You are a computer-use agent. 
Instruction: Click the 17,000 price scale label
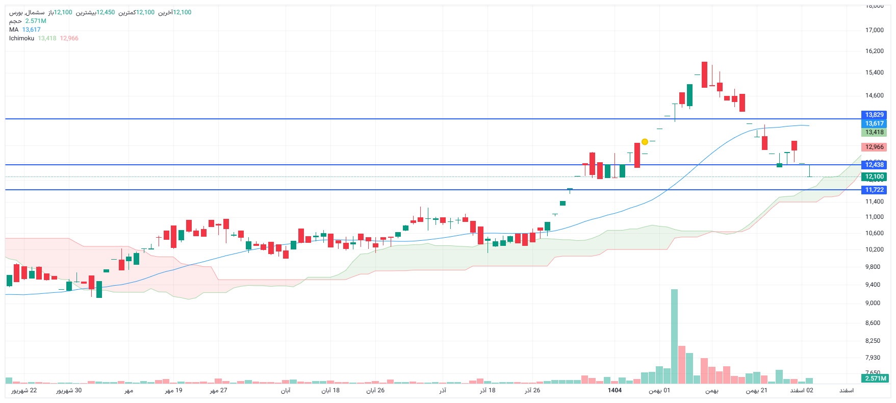pos(874,30)
